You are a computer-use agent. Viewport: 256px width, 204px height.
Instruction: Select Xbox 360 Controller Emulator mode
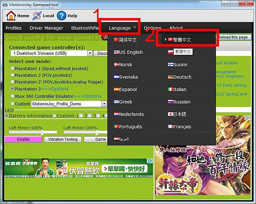tap(12, 96)
